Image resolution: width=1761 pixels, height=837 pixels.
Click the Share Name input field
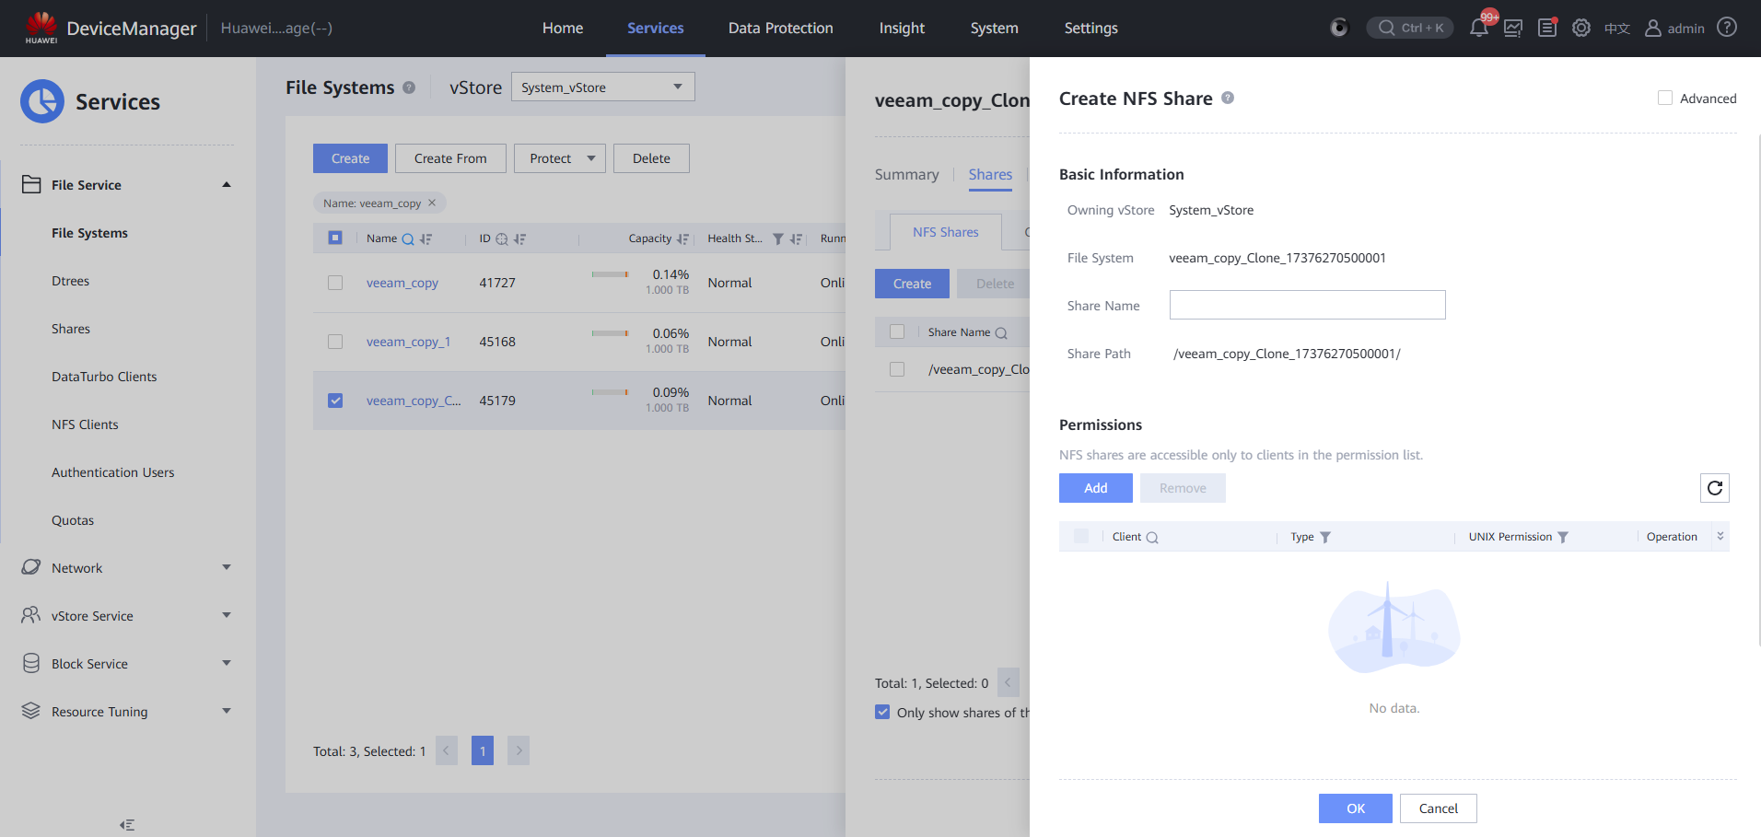(x=1307, y=305)
